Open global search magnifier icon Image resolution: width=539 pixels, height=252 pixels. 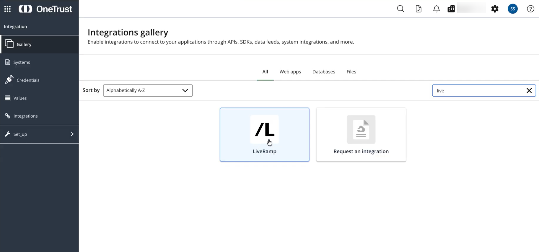click(400, 9)
